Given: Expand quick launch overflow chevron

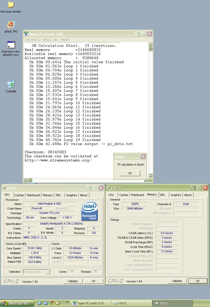Looking at the screenshot, I should (x=67, y=302).
